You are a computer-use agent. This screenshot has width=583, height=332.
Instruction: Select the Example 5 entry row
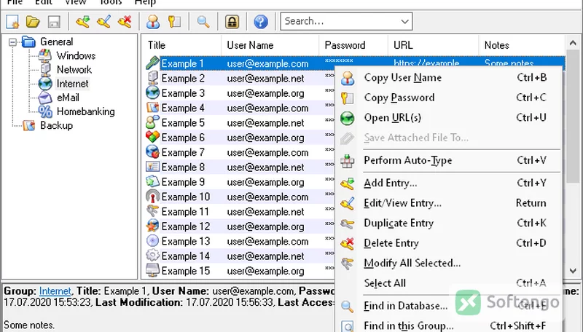[240, 123]
